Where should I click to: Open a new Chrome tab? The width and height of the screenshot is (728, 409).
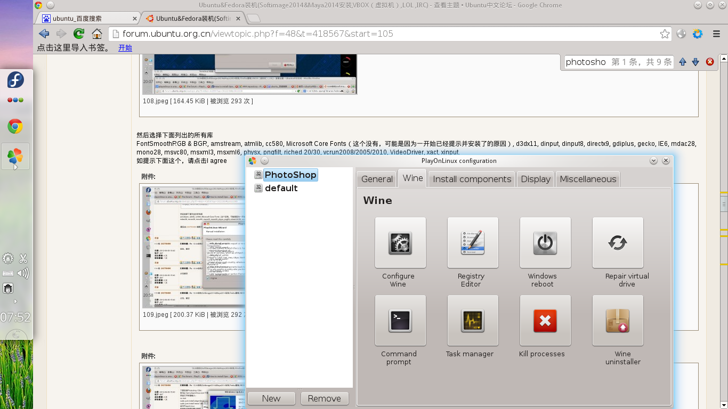point(254,18)
